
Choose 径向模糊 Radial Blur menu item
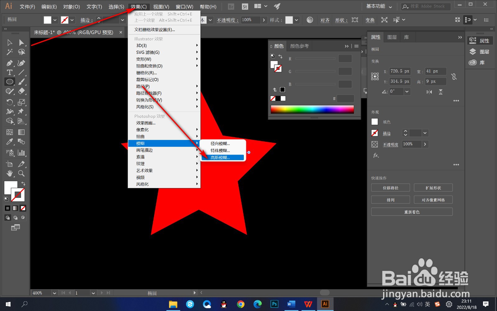(223, 144)
